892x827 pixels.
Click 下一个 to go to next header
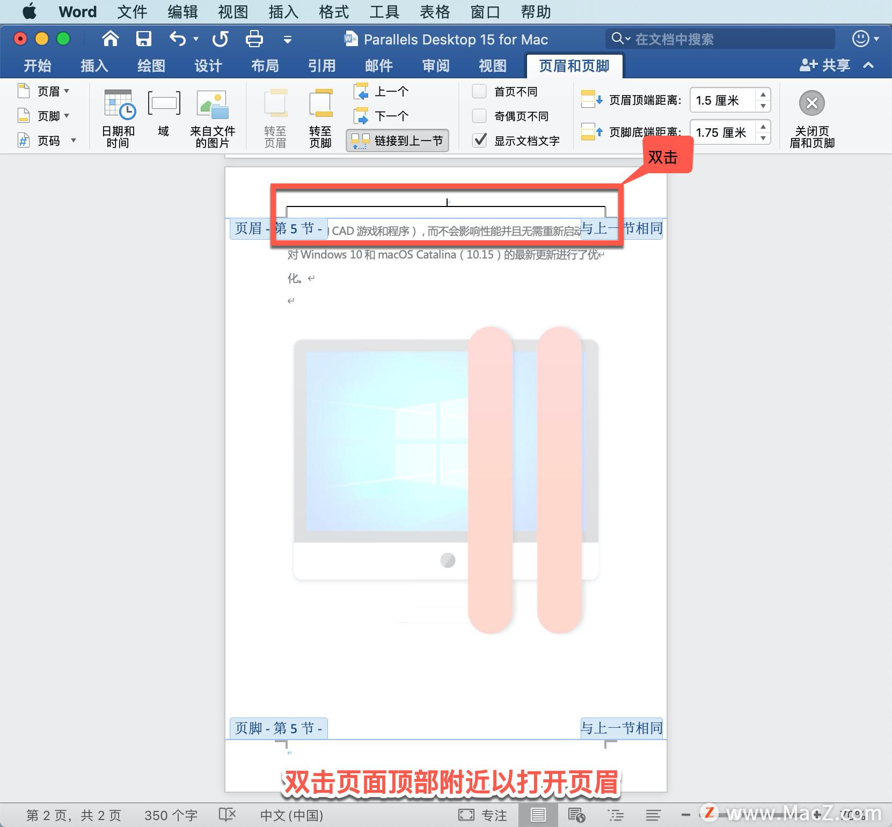pyautogui.click(x=391, y=116)
